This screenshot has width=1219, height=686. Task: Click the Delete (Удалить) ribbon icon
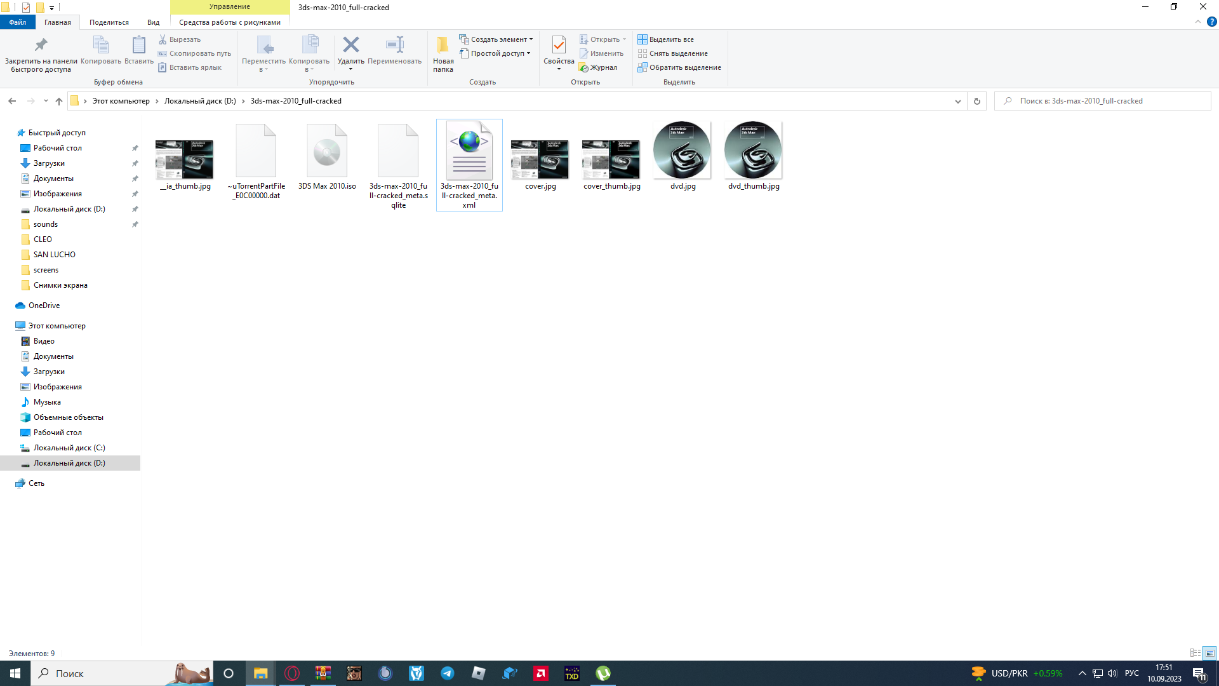(350, 46)
